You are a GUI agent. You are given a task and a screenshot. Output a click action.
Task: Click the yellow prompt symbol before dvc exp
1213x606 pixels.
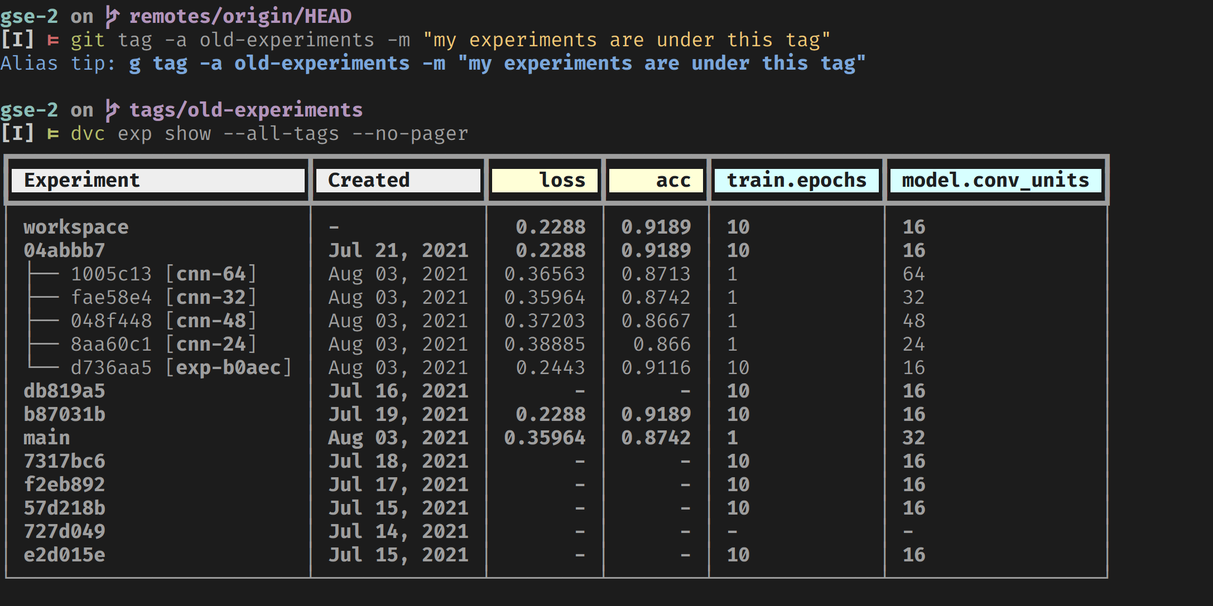[x=53, y=134]
